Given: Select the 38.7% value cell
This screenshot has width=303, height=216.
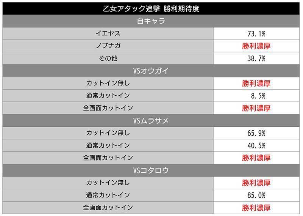Looking at the screenshot, I should [256, 58].
